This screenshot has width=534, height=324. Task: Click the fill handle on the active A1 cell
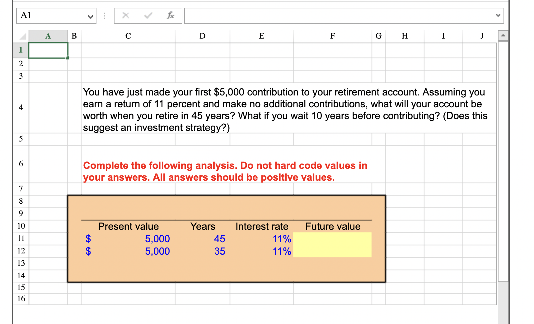click(x=68, y=58)
